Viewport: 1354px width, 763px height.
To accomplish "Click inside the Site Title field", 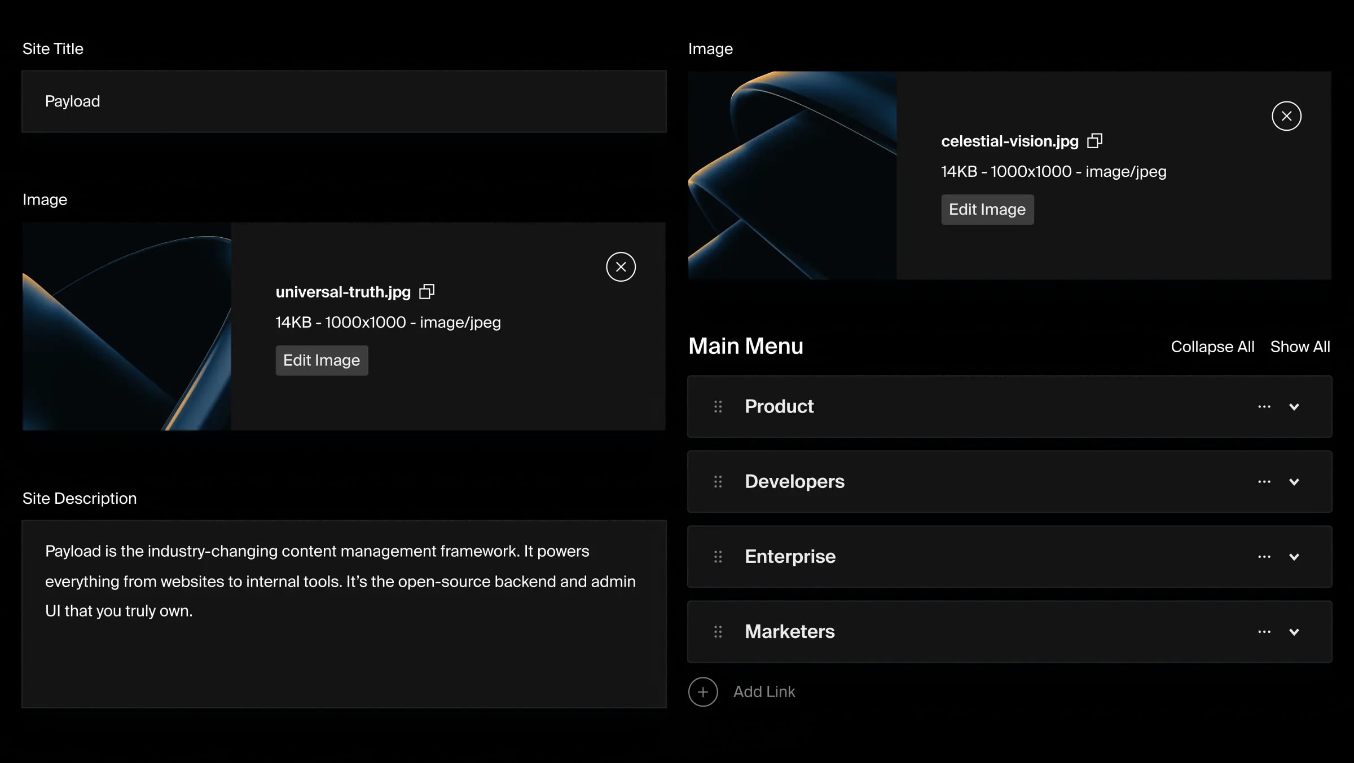I will pyautogui.click(x=344, y=101).
